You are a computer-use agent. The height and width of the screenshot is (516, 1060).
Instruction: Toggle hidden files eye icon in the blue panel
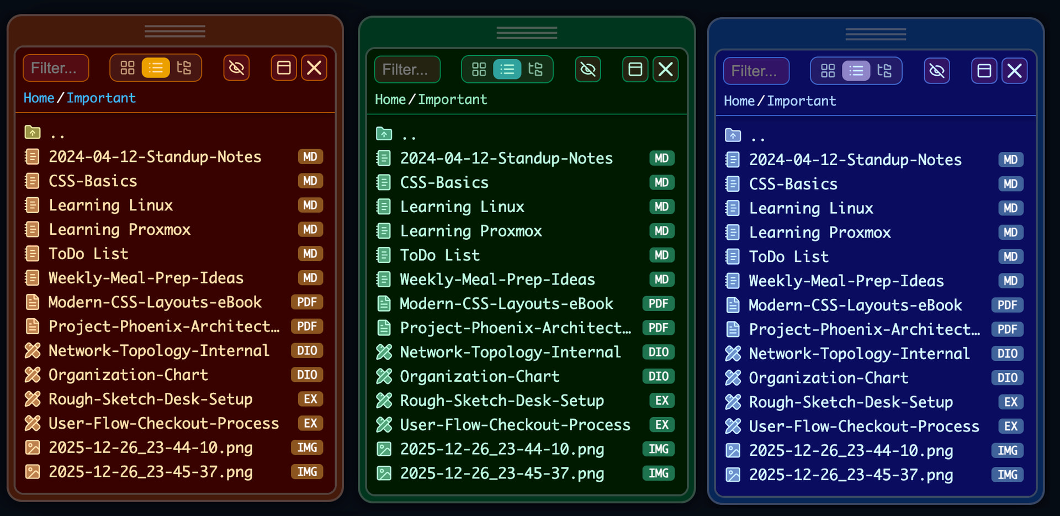937,71
